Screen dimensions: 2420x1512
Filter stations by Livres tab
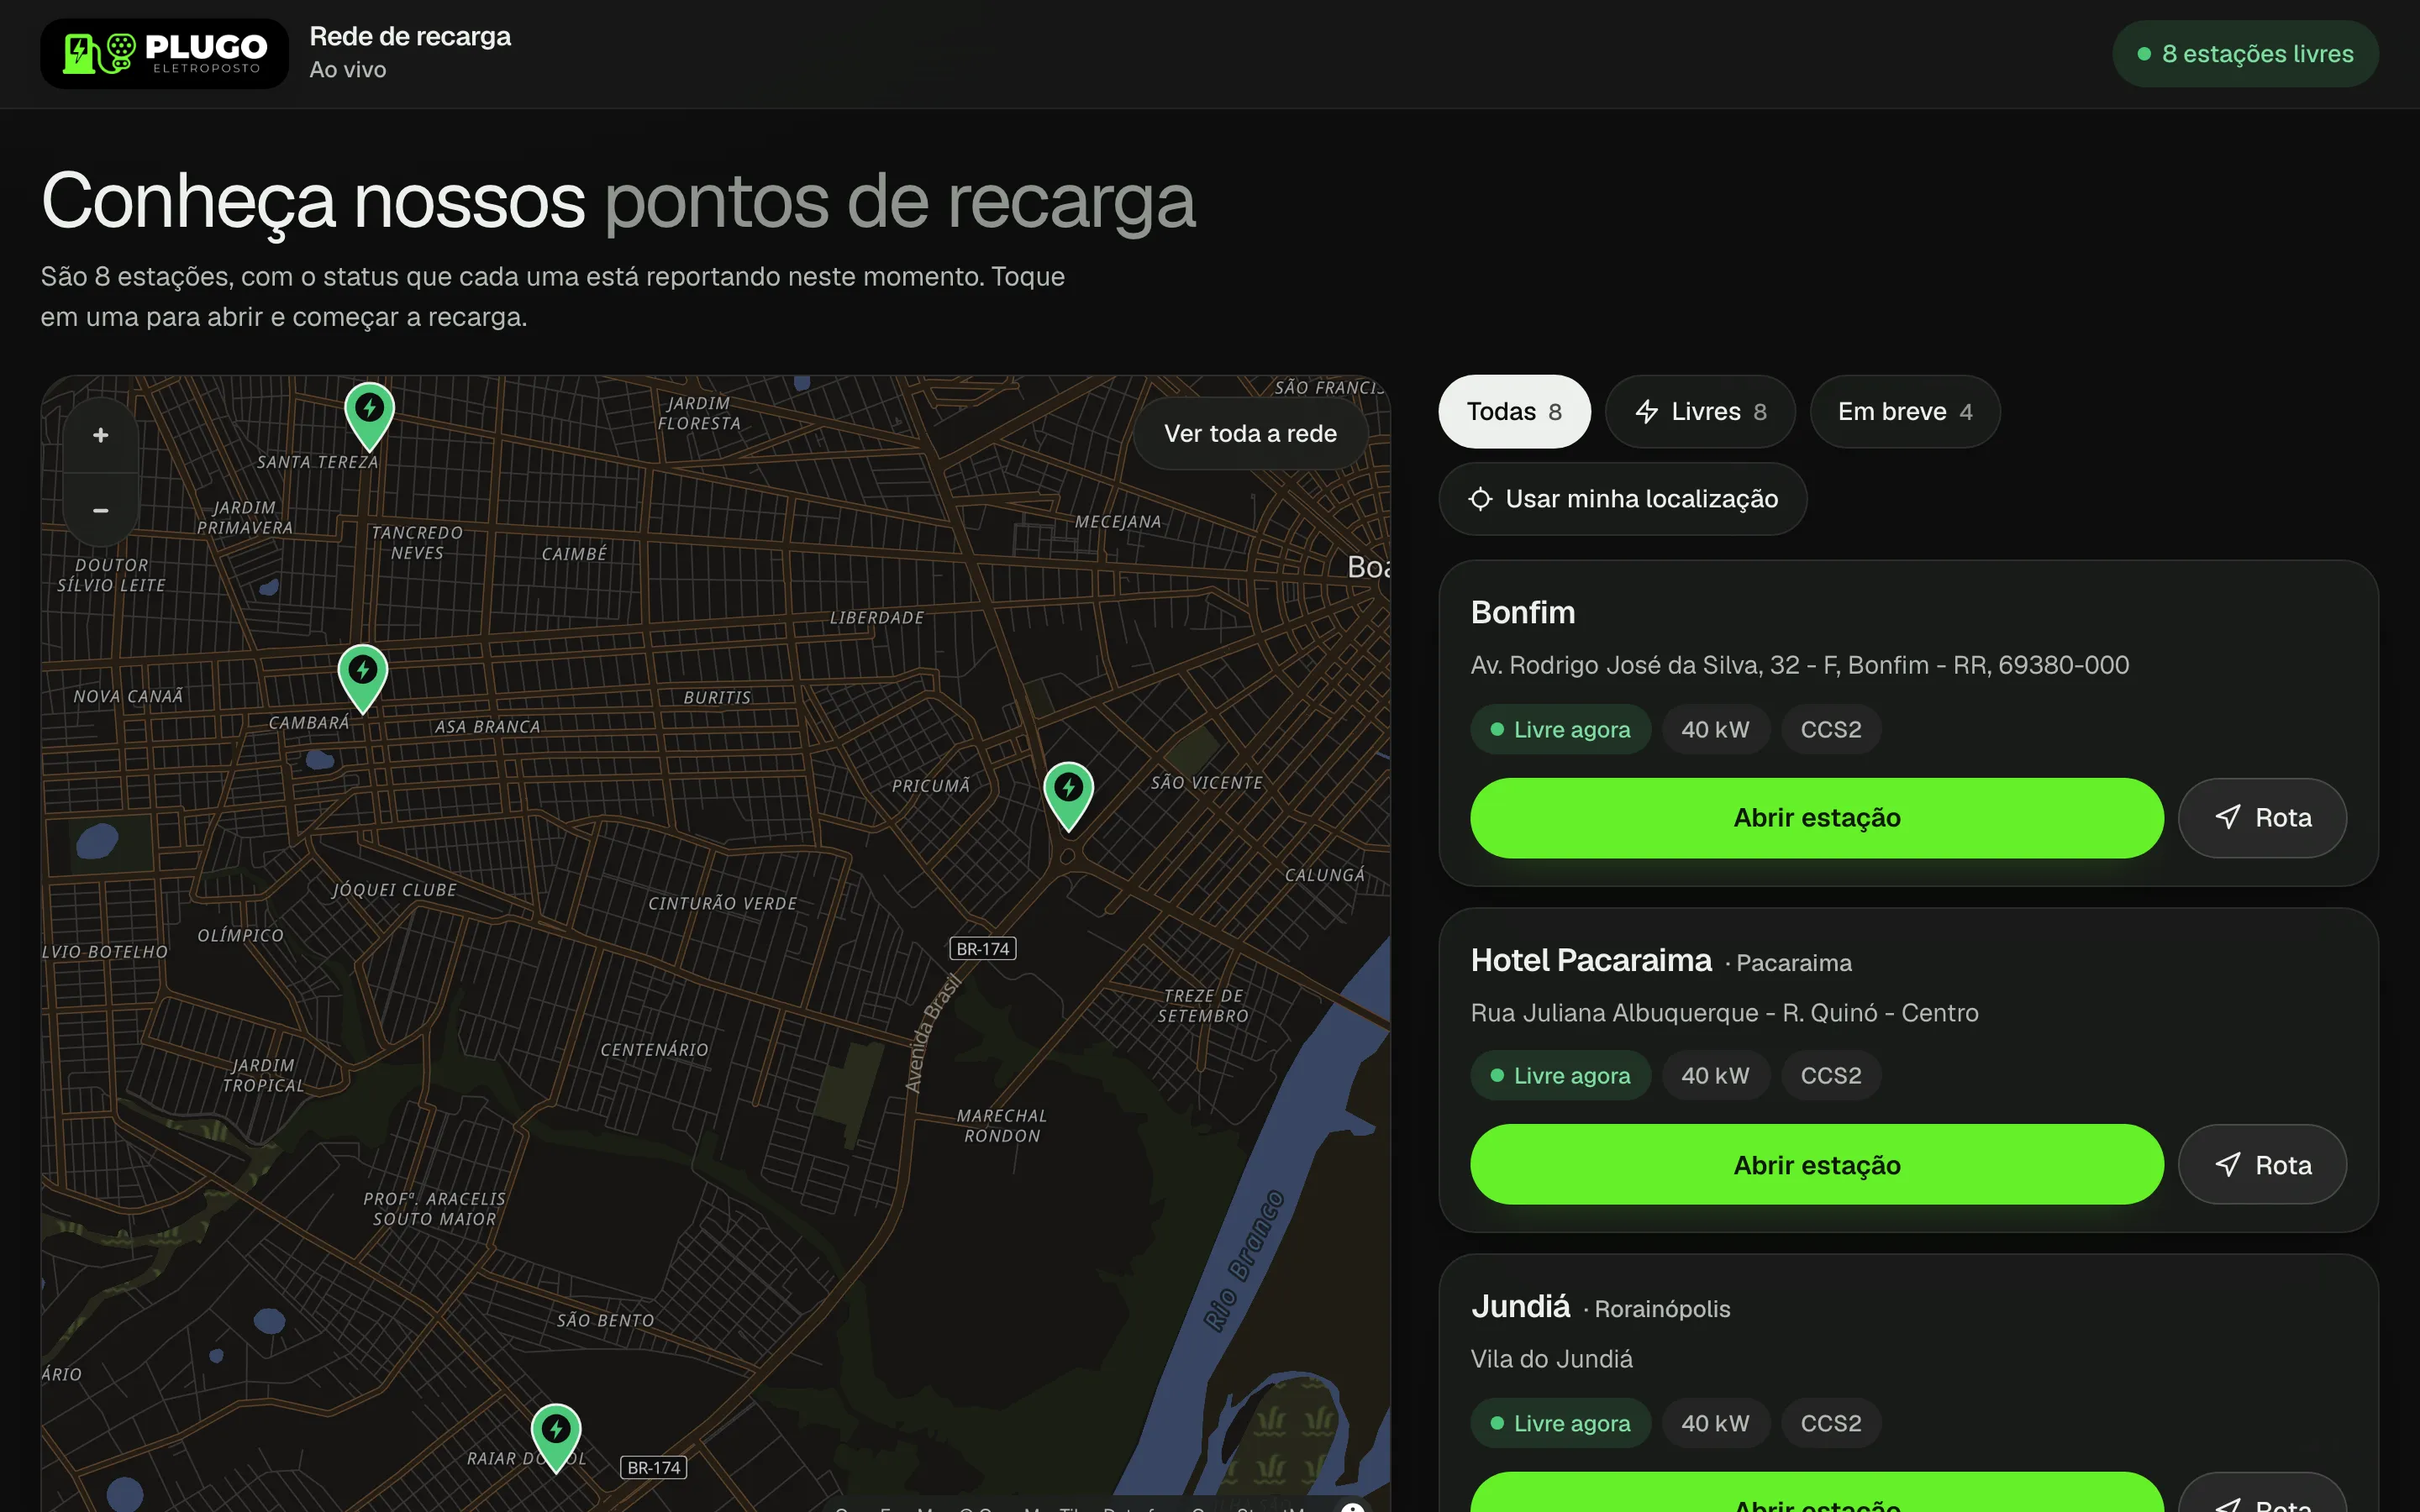click(x=1700, y=412)
